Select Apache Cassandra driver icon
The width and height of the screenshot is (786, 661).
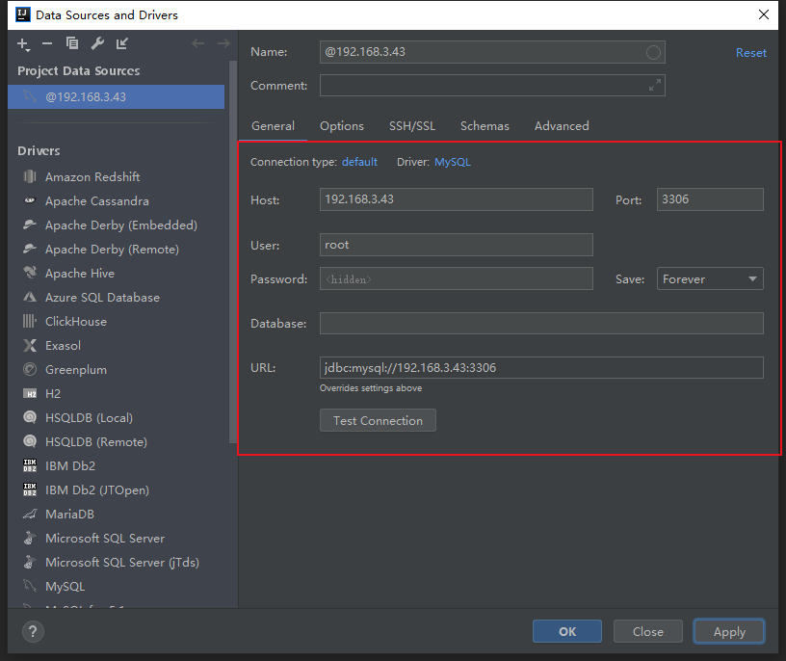coord(30,200)
